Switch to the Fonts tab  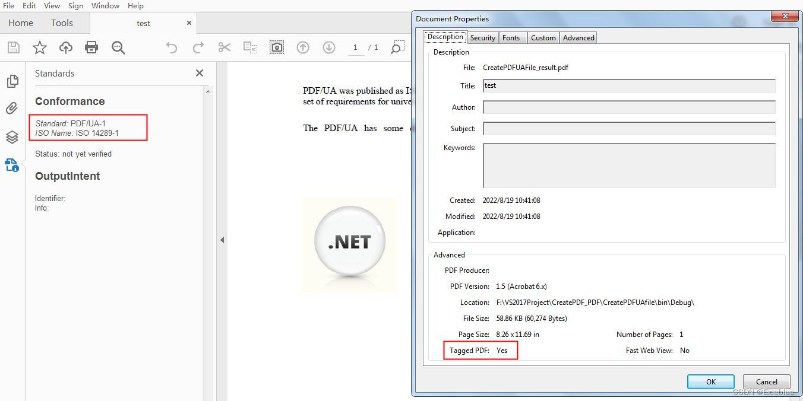511,37
